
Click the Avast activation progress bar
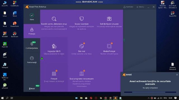click(x=150, y=92)
